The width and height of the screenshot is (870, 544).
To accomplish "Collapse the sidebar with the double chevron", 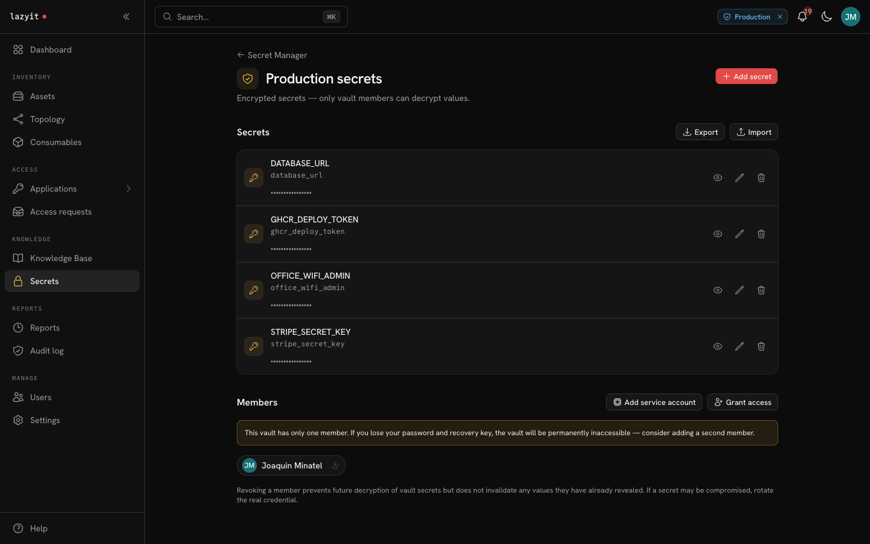I will [x=126, y=17].
